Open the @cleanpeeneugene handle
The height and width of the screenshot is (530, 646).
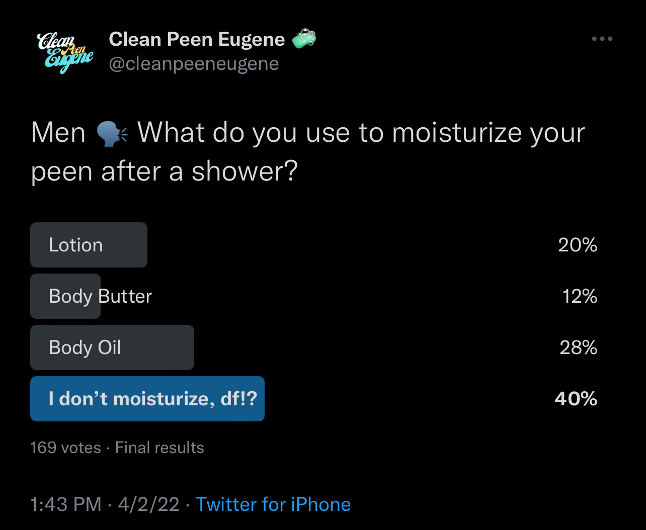[194, 64]
